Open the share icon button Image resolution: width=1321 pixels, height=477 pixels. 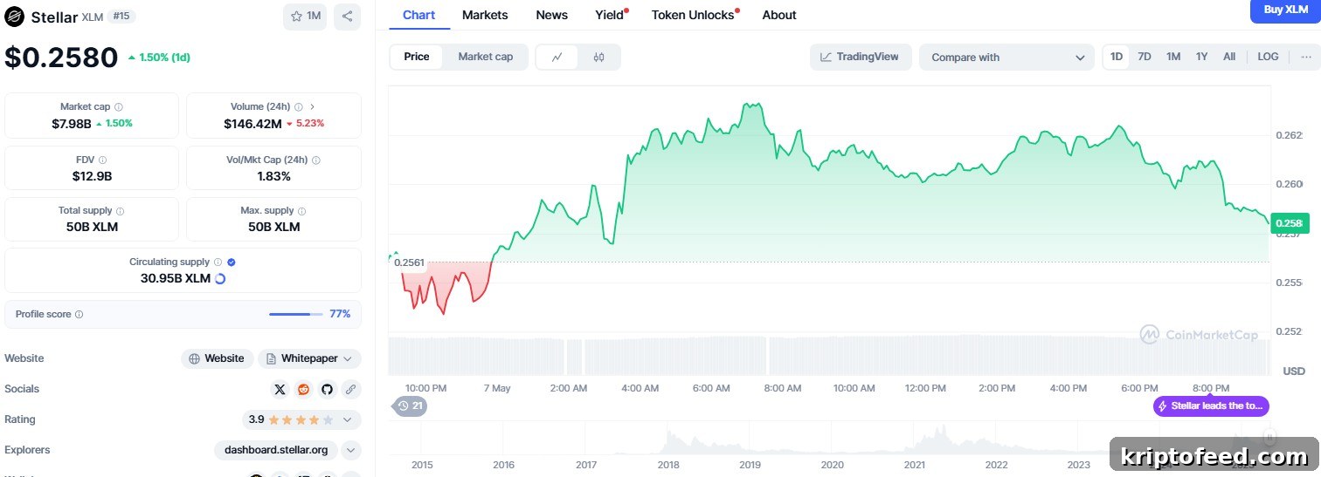pos(347,17)
